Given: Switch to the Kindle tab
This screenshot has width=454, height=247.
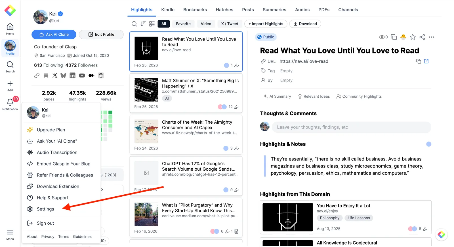Looking at the screenshot, I should [168, 10].
